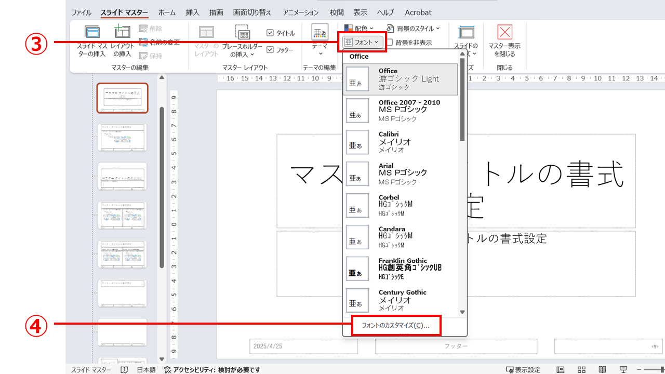The height and width of the screenshot is (374, 665).
Task: Click the Rename (名前の変更) command
Action: point(159,42)
